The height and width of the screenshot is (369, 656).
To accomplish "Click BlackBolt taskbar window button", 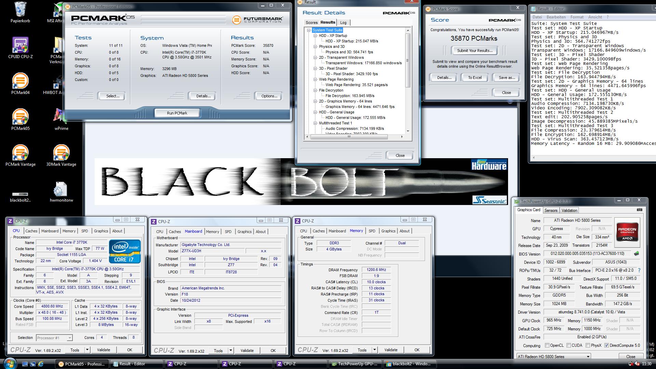I will tap(410, 364).
